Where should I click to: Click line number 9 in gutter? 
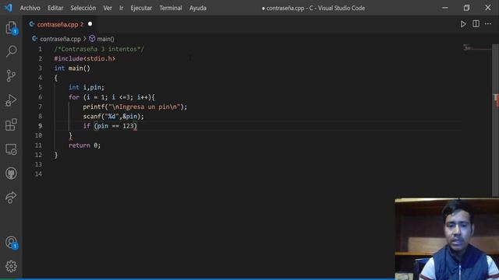pos(40,126)
